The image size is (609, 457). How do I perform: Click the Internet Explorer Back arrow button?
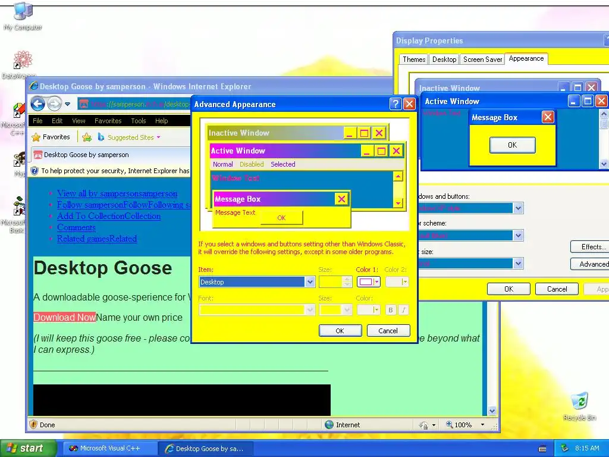[x=38, y=104]
